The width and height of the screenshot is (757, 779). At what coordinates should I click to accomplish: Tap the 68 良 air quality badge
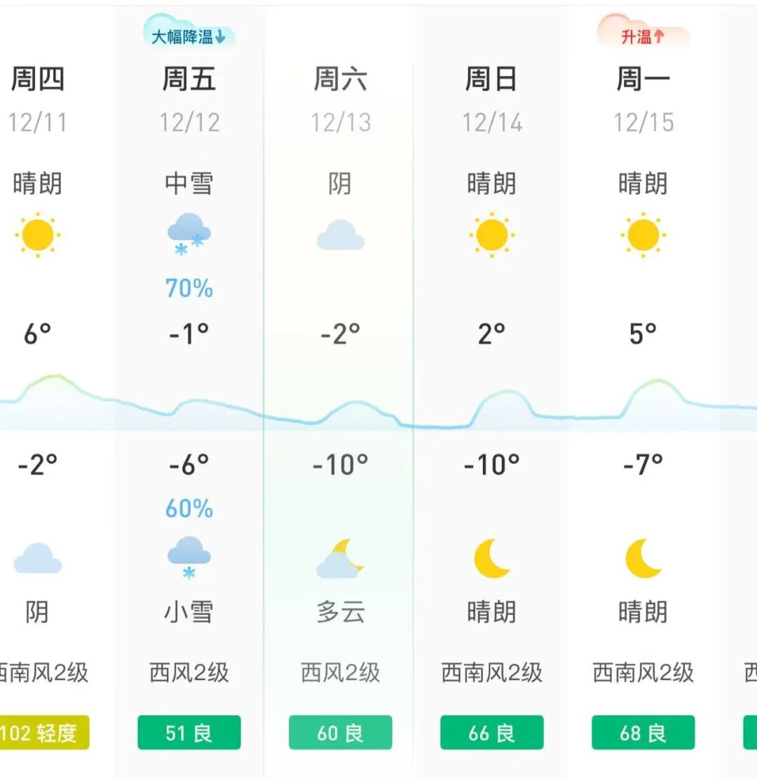coord(643,733)
